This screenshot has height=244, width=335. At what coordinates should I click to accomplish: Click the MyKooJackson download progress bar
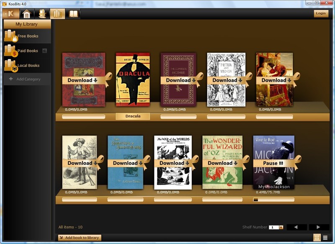pos(274,200)
